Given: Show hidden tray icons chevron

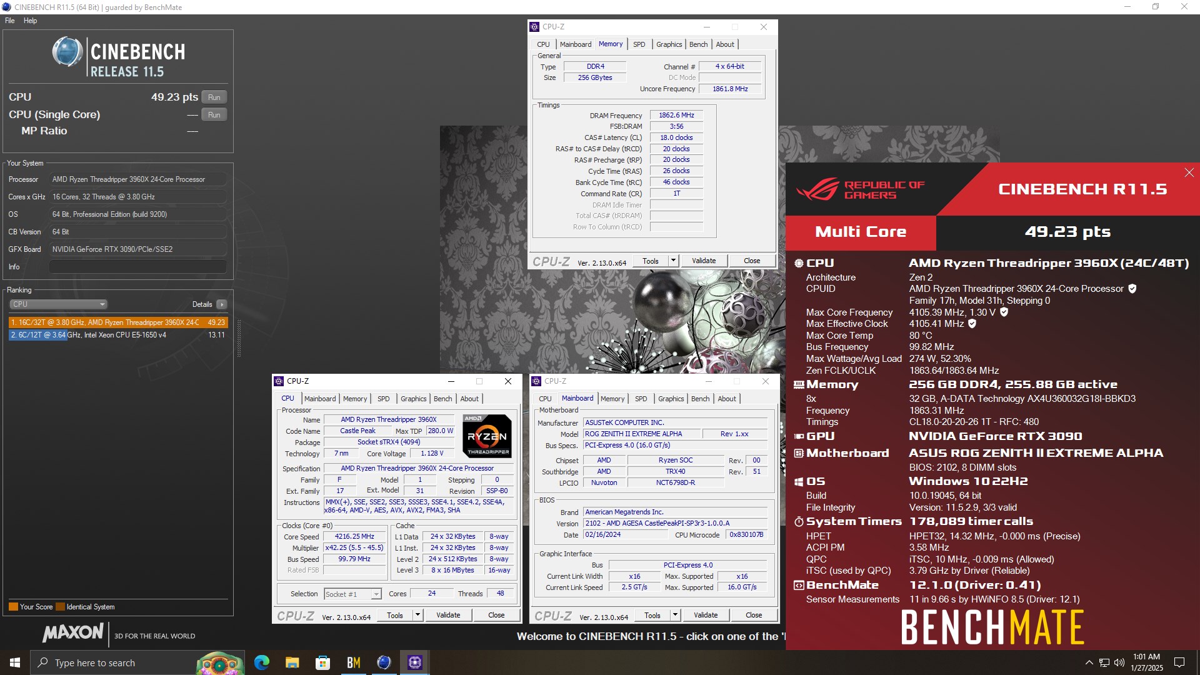Looking at the screenshot, I should coord(1089,662).
